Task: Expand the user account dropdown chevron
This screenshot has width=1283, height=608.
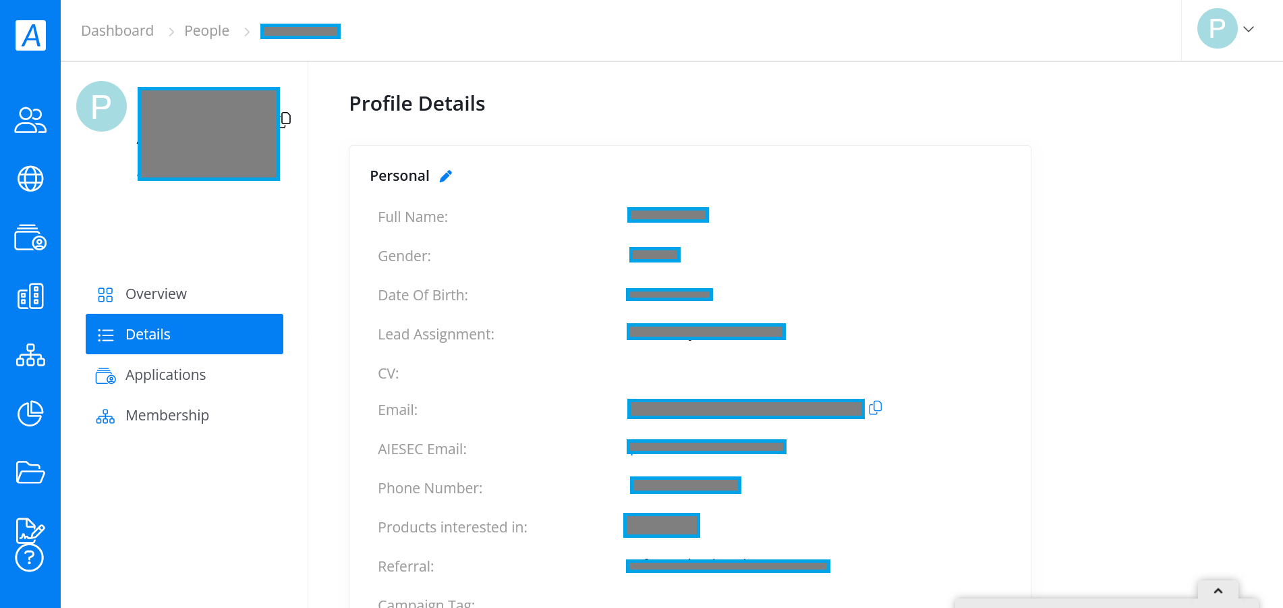Action: click(1249, 29)
